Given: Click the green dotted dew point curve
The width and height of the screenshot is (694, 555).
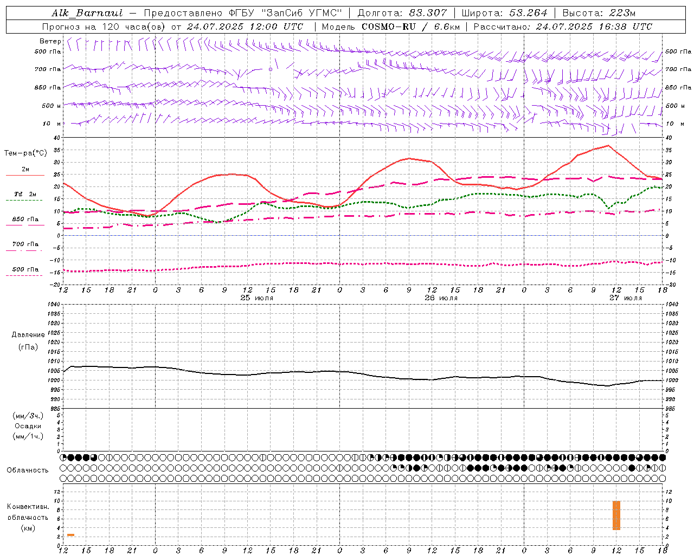Looking at the screenshot, I should tap(362, 203).
